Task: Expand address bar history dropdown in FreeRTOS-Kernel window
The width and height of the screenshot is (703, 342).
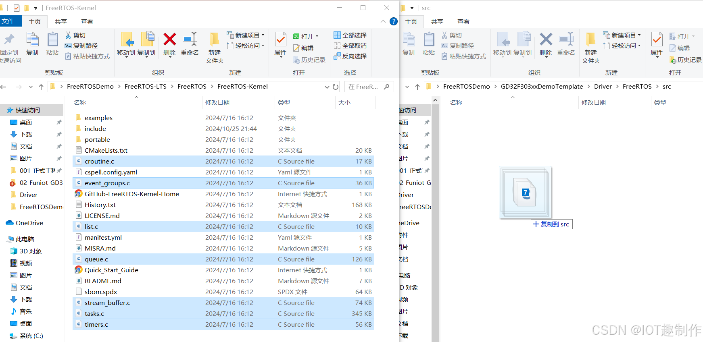Action: 327,87
